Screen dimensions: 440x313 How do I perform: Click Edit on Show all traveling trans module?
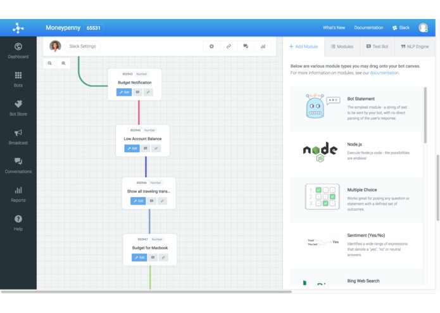tap(138, 201)
